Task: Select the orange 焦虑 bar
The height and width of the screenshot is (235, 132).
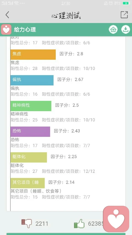Action: click(33, 55)
